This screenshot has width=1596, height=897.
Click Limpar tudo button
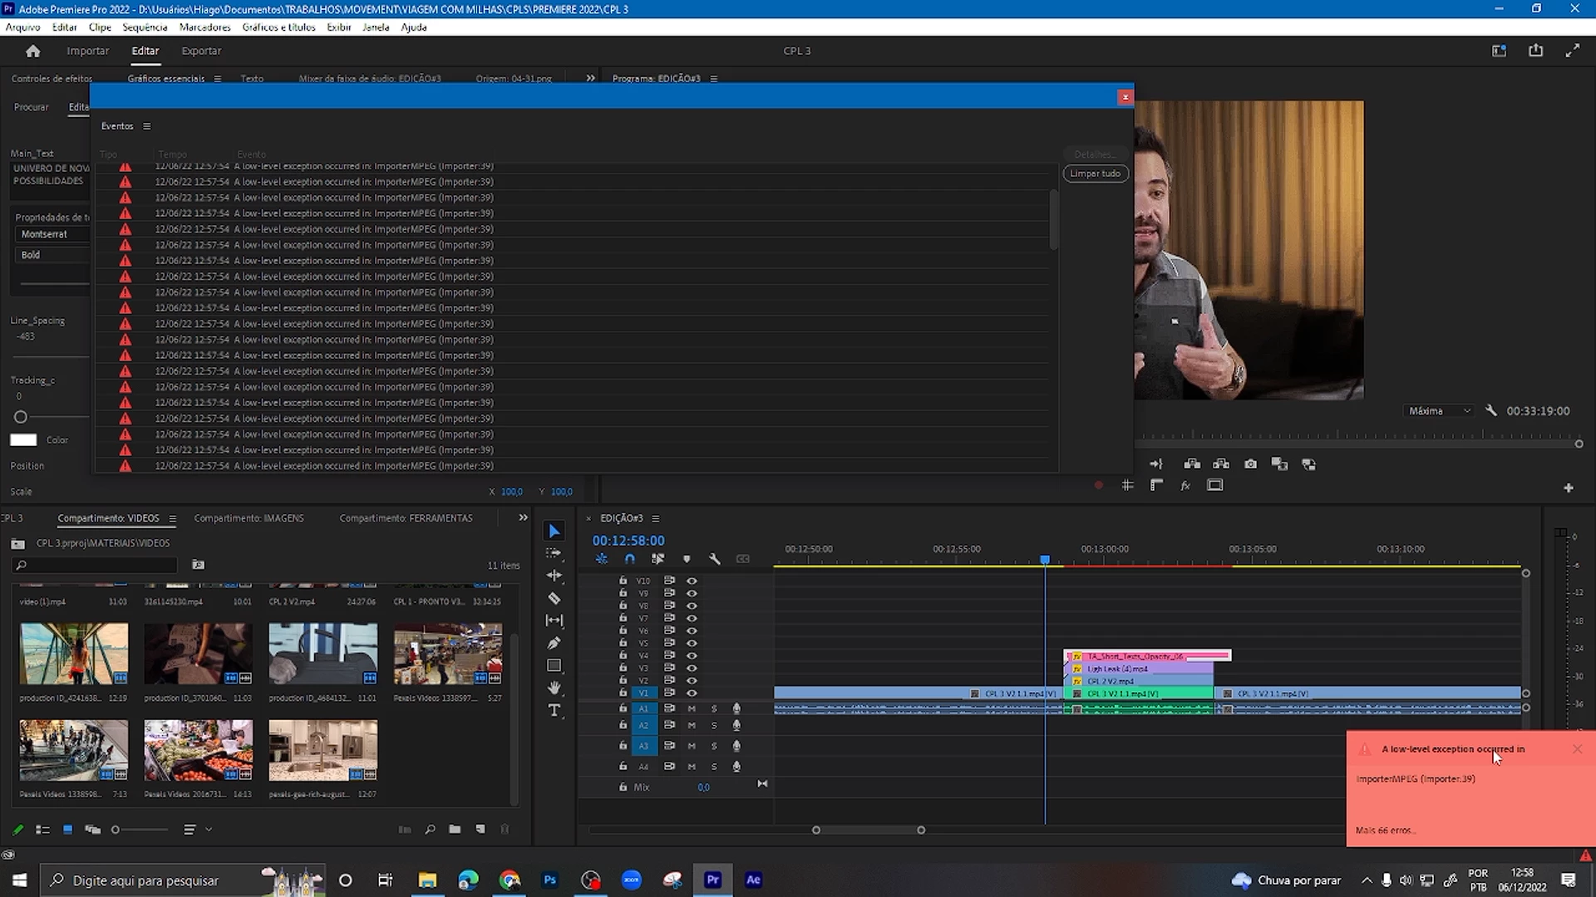(1095, 174)
